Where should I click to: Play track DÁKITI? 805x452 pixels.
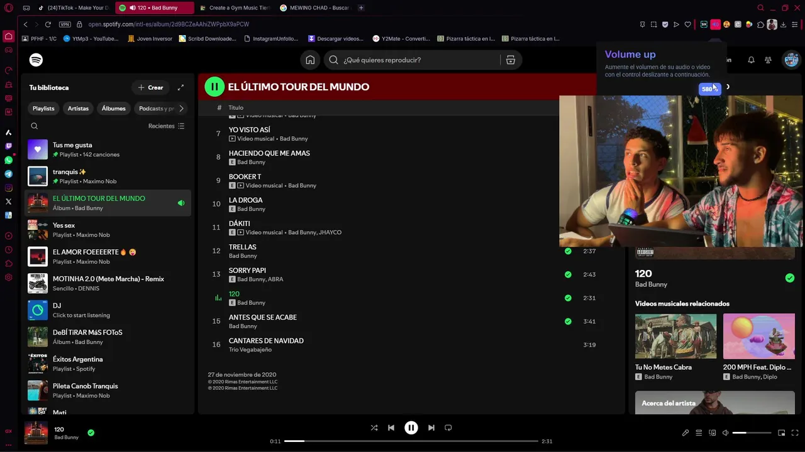click(239, 223)
